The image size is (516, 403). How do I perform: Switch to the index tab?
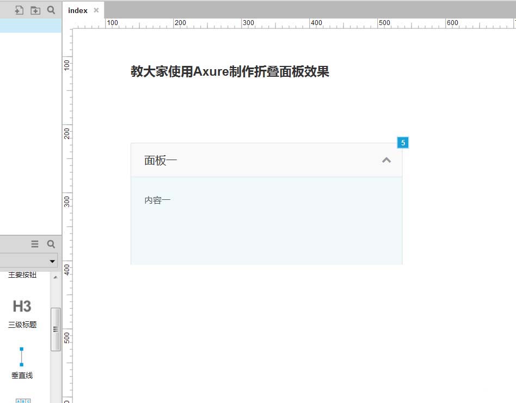77,10
